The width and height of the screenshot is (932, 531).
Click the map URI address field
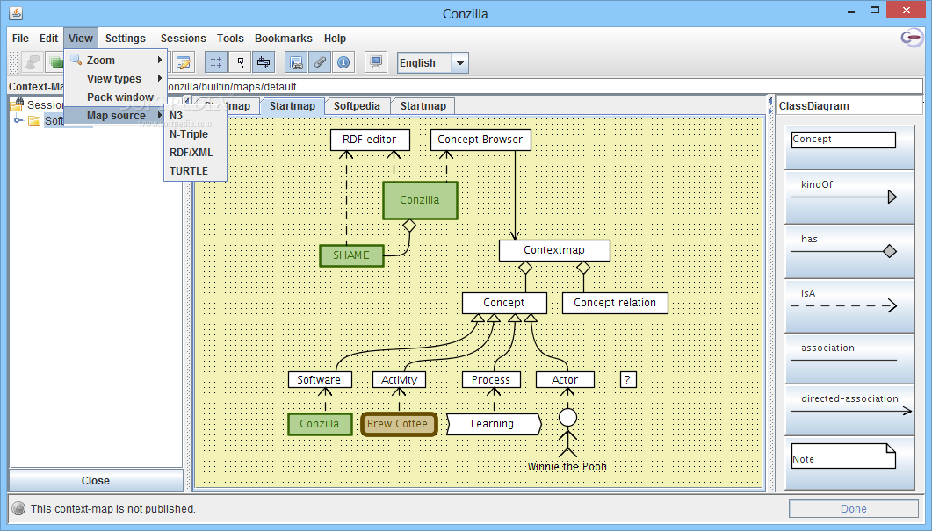543,86
